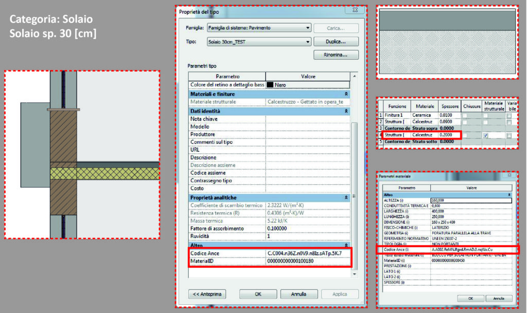Image resolution: width=527 pixels, height=313 pixels.
Task: Click the Rinomina button
Action: click(336, 55)
